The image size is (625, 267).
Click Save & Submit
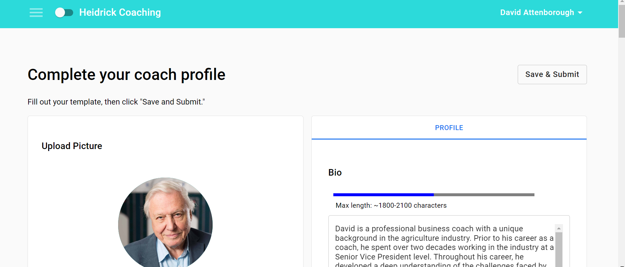pyautogui.click(x=552, y=74)
